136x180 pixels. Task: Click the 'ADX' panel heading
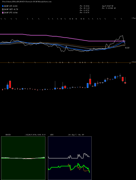[52, 135]
